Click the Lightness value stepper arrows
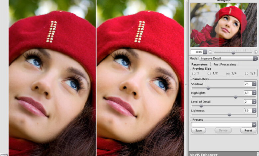259x156 pixels. [x=254, y=111]
